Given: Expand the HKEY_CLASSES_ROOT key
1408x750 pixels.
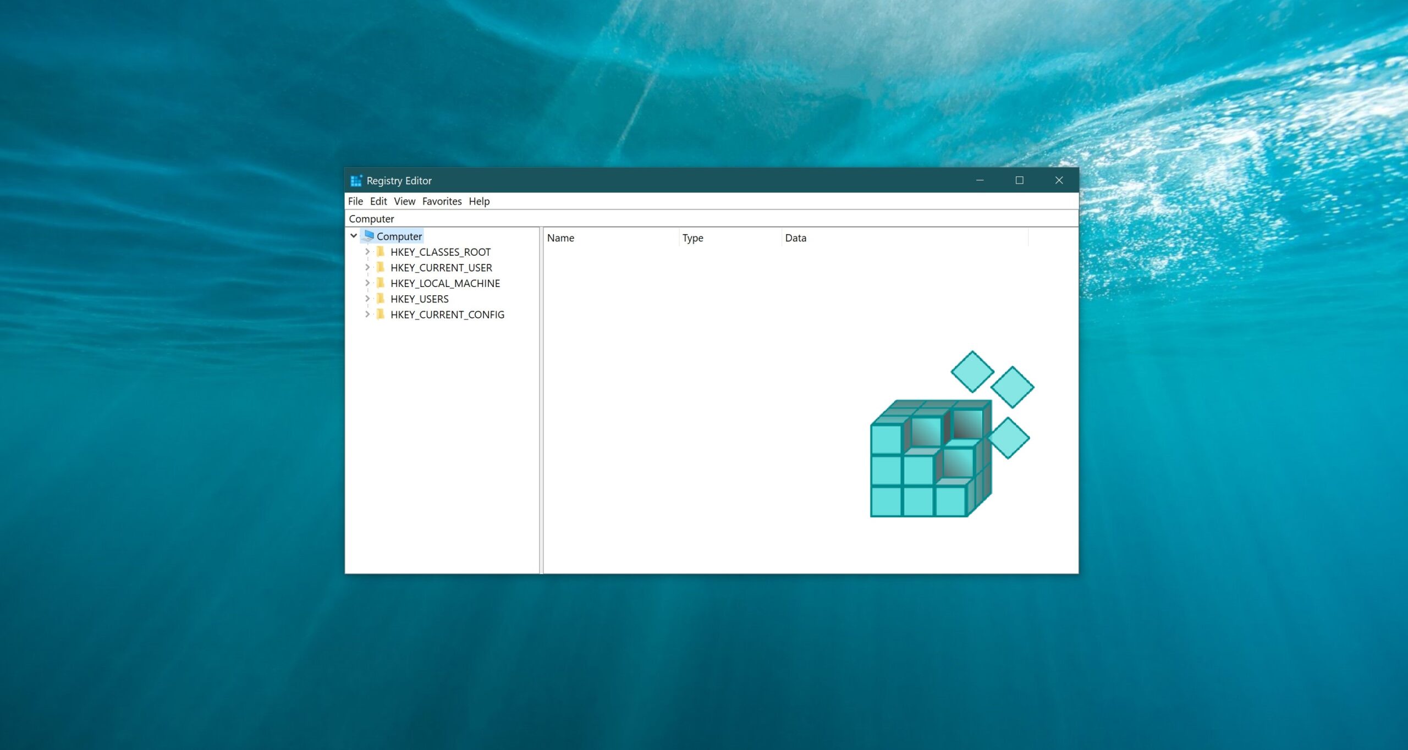Looking at the screenshot, I should pos(367,252).
